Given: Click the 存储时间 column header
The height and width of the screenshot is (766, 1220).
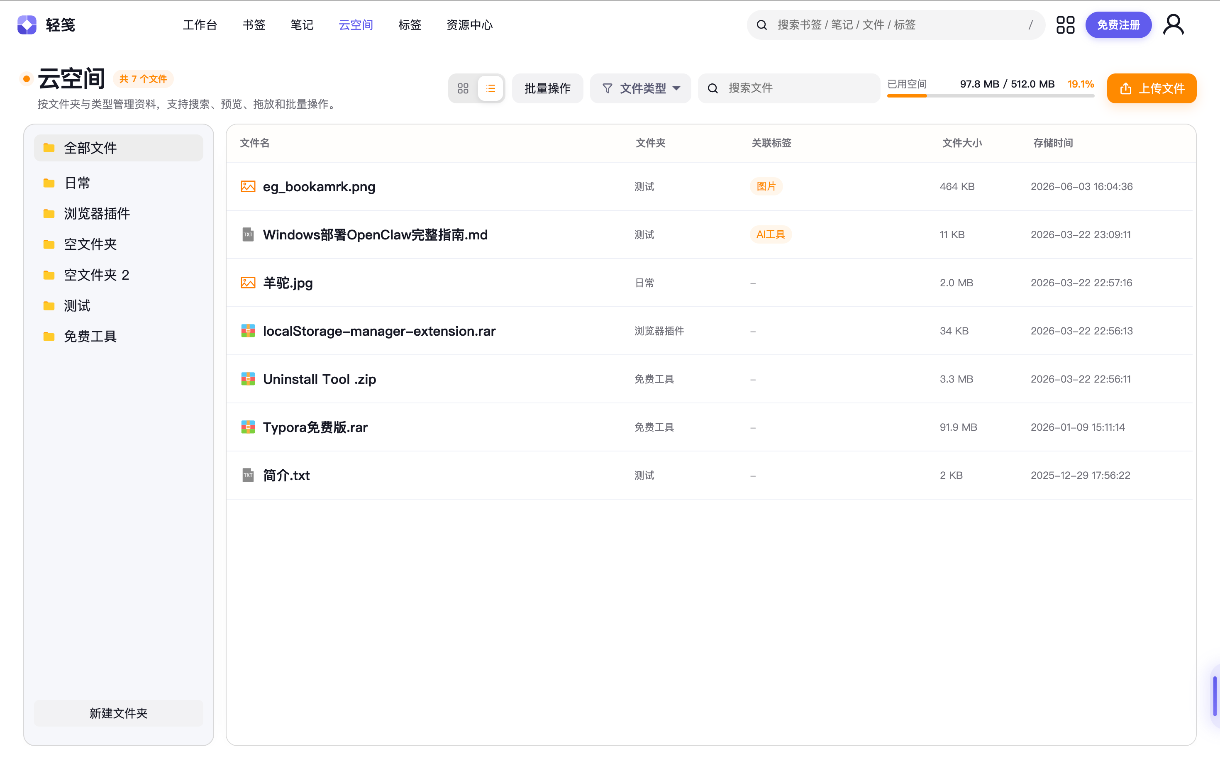Looking at the screenshot, I should tap(1053, 144).
